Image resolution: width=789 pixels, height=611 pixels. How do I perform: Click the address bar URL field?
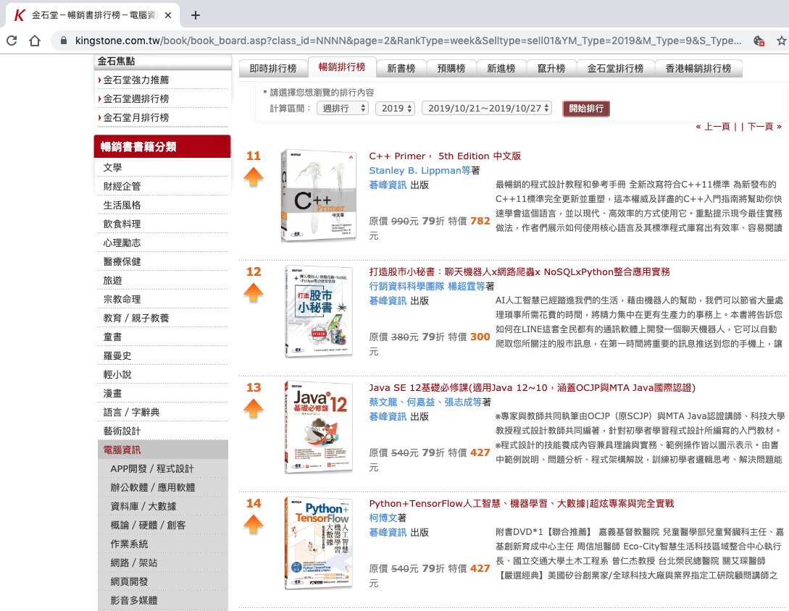coord(408,41)
